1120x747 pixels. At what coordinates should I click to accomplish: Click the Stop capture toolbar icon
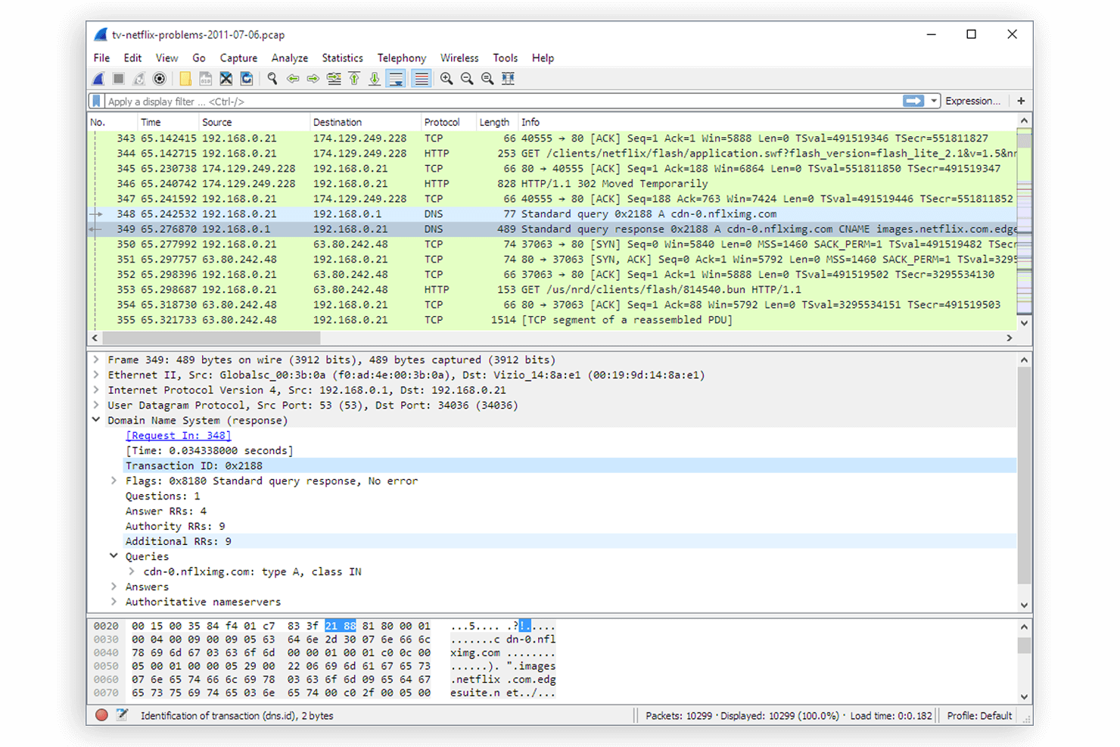[119, 79]
